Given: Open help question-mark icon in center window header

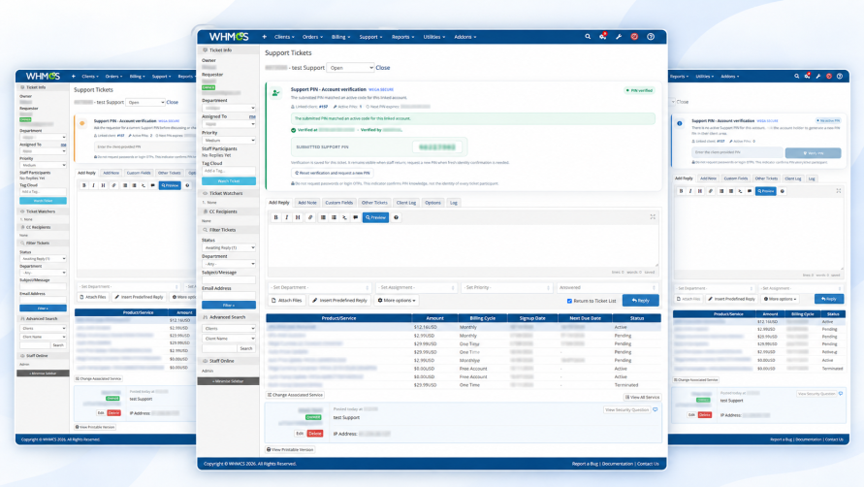Looking at the screenshot, I should [x=651, y=37].
